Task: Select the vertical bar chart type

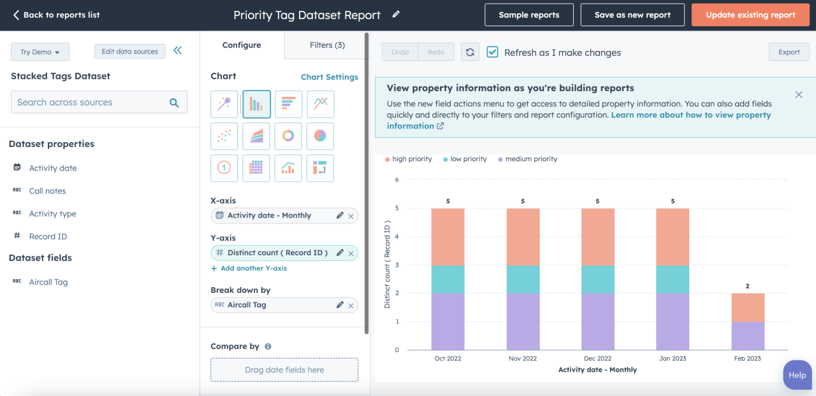Action: [x=256, y=104]
